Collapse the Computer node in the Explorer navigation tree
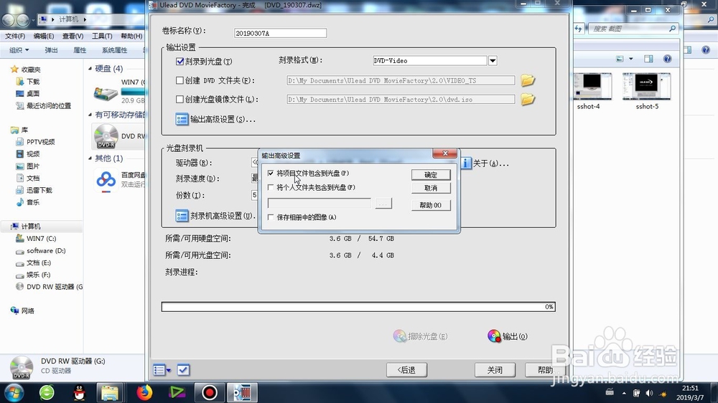The height and width of the screenshot is (403, 718). pos(7,227)
